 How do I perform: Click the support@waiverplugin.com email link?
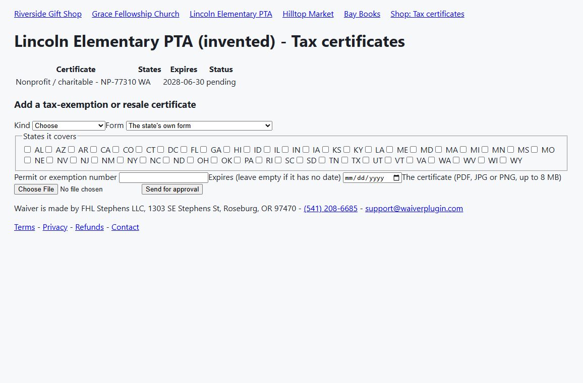coord(414,209)
